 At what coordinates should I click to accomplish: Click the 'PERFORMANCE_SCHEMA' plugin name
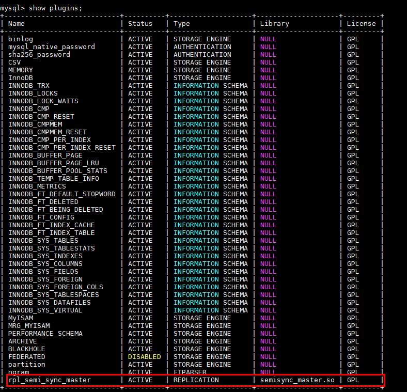(45, 334)
